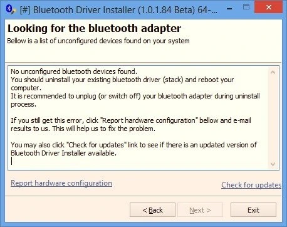Click the "It is recommended to unplug" sentence
287x227 pixels.
(x=135, y=100)
